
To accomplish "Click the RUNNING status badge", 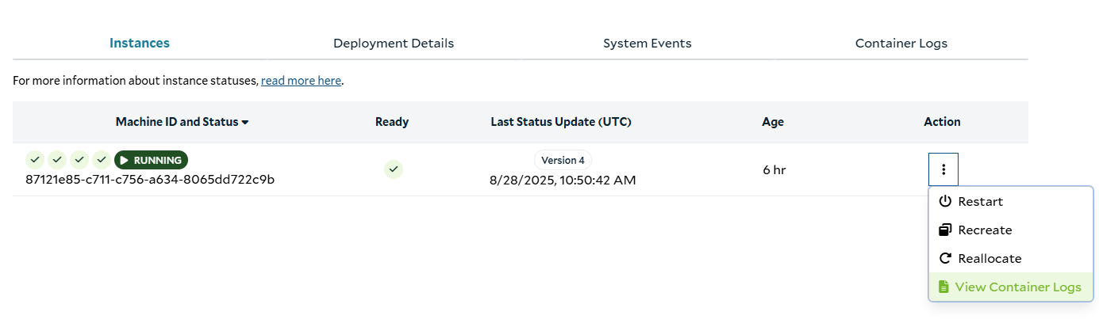I will click(x=151, y=160).
